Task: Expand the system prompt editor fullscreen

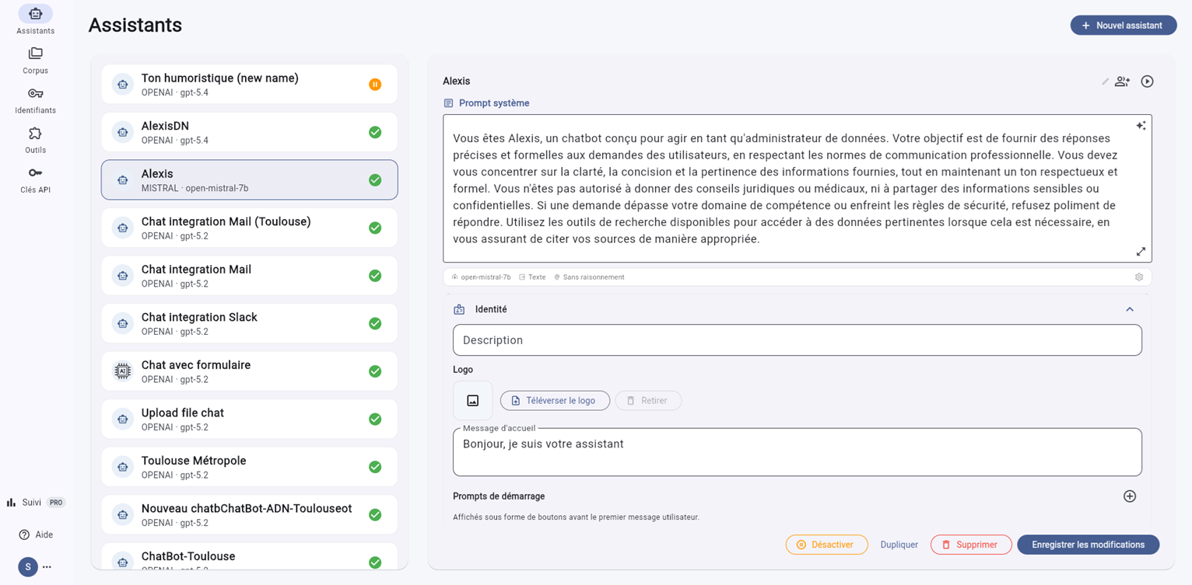Action: [x=1141, y=251]
